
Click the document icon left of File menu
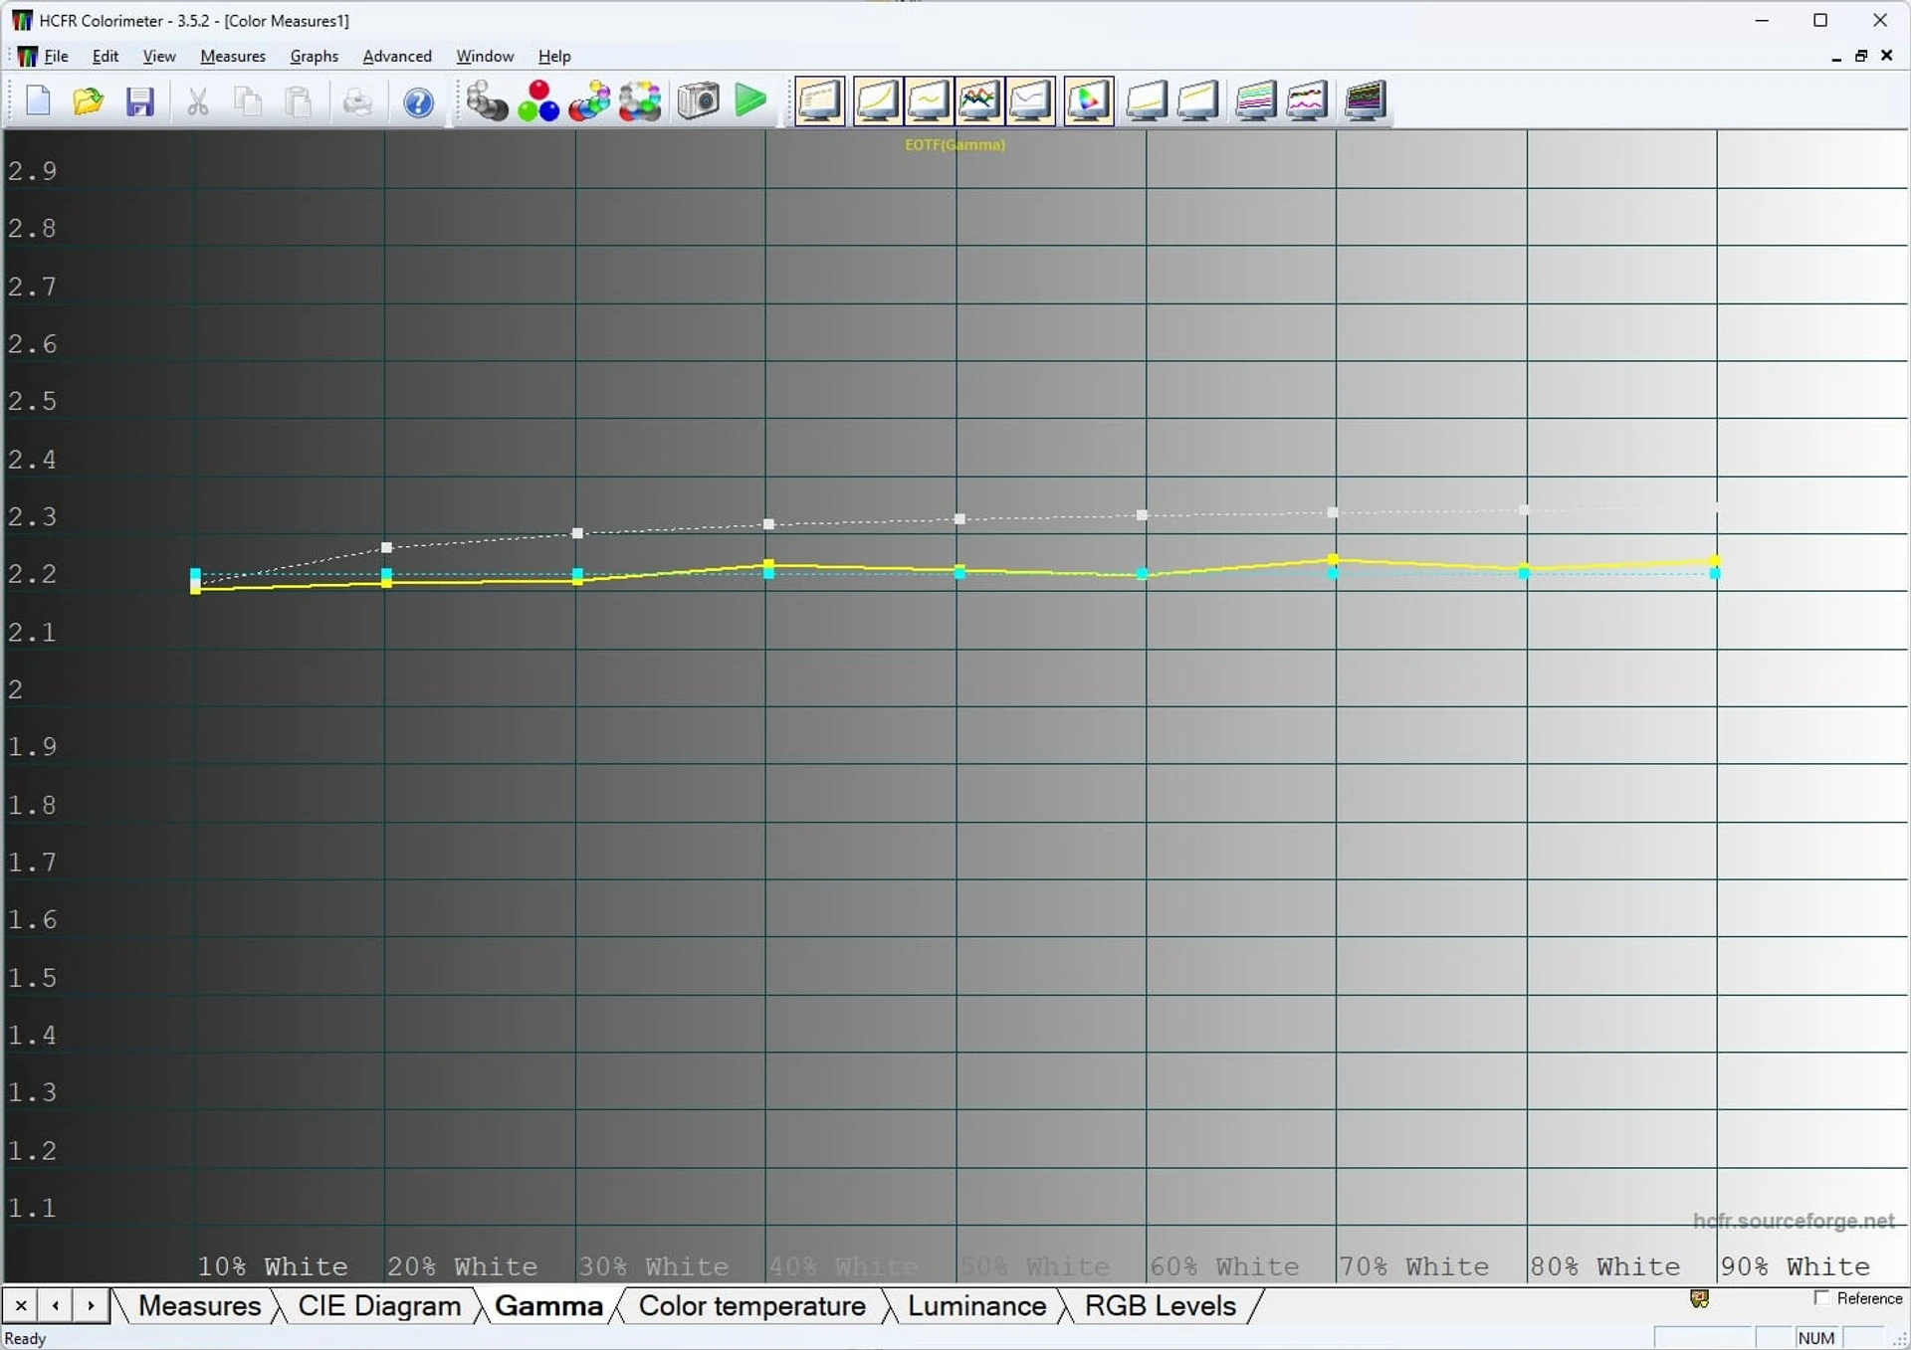coord(27,56)
